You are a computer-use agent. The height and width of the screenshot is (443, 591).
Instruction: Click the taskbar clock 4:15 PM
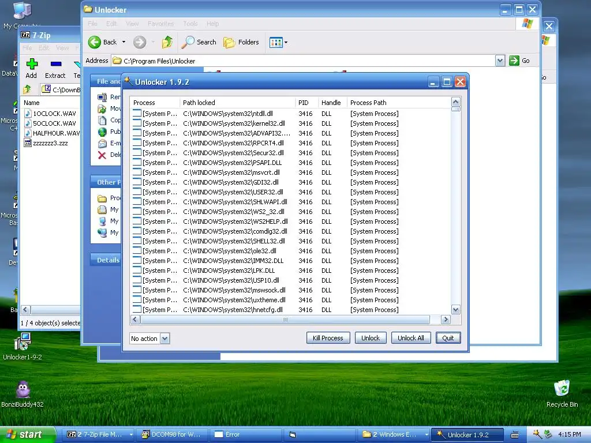[570, 434]
